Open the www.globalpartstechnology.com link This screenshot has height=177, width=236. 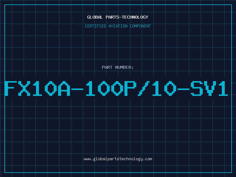[x=118, y=159]
